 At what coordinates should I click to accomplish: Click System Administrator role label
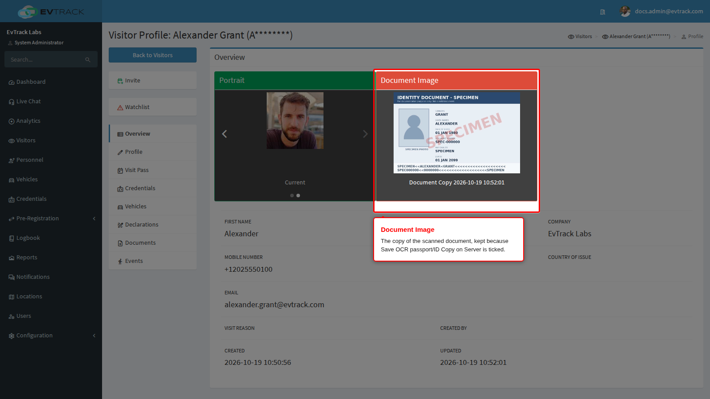[39, 43]
